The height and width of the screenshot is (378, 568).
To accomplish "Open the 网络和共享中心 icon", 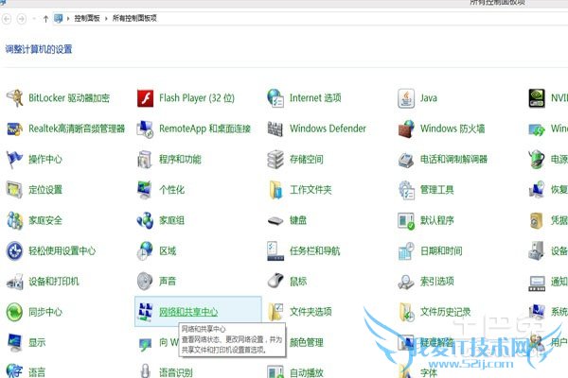I will click(145, 312).
